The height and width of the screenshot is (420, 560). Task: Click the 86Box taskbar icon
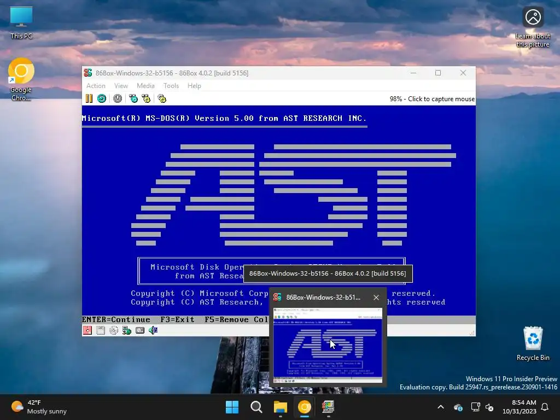[328, 407]
